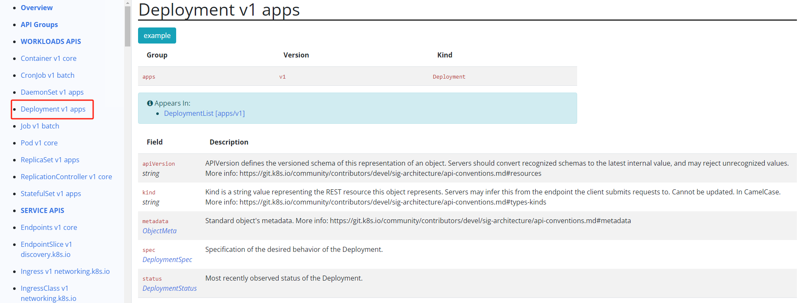Open Endpoints v1 core reference
This screenshot has width=802, height=303.
coord(49,227)
